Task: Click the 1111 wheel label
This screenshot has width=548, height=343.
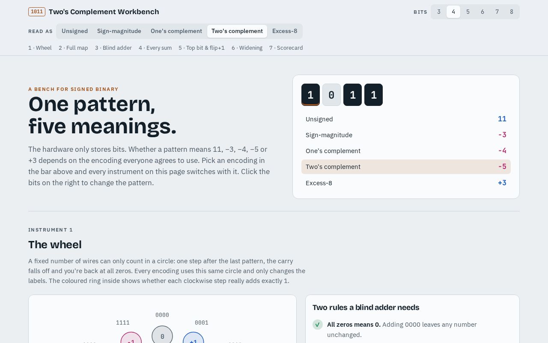Action: tap(123, 323)
